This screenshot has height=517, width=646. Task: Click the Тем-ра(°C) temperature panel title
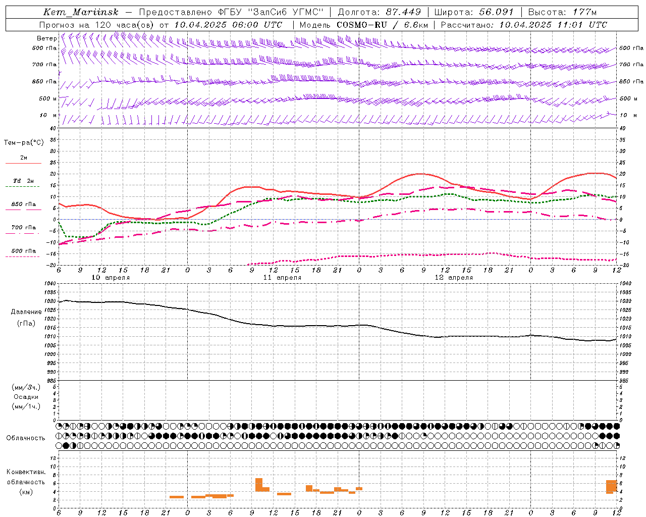[24, 142]
